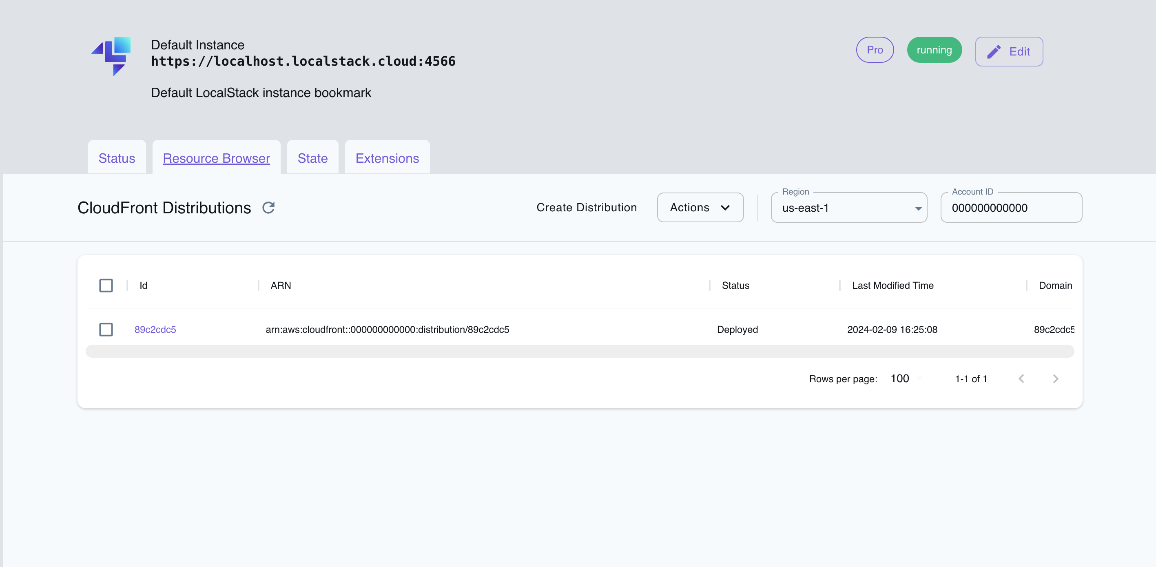Open the Rows per page dropdown
Screen dimensions: 1156x567
[904, 379]
